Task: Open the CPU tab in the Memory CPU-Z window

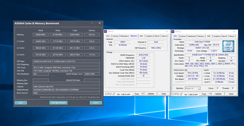Action: [x=108, y=36]
